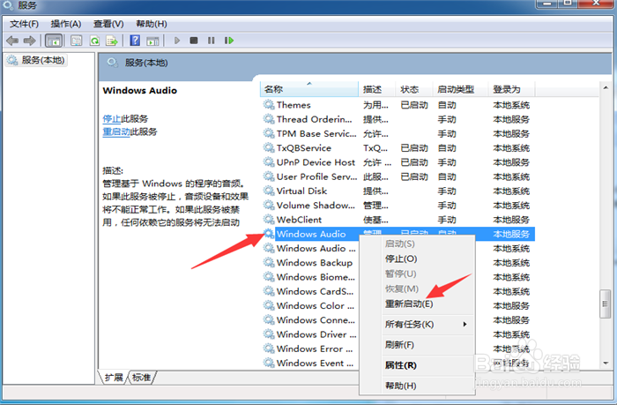Select the highlighted Windows Audio row

[x=398, y=234]
